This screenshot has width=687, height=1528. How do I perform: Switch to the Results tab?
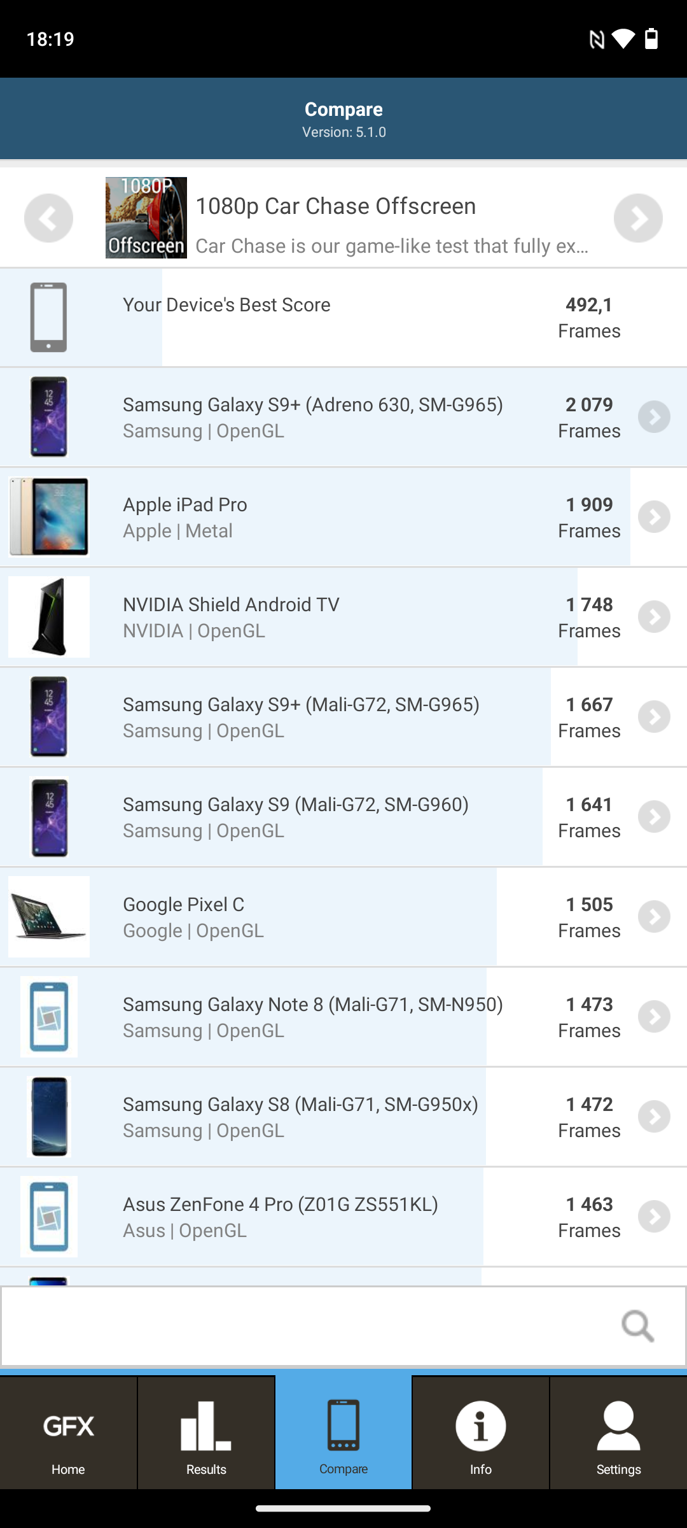(206, 1432)
